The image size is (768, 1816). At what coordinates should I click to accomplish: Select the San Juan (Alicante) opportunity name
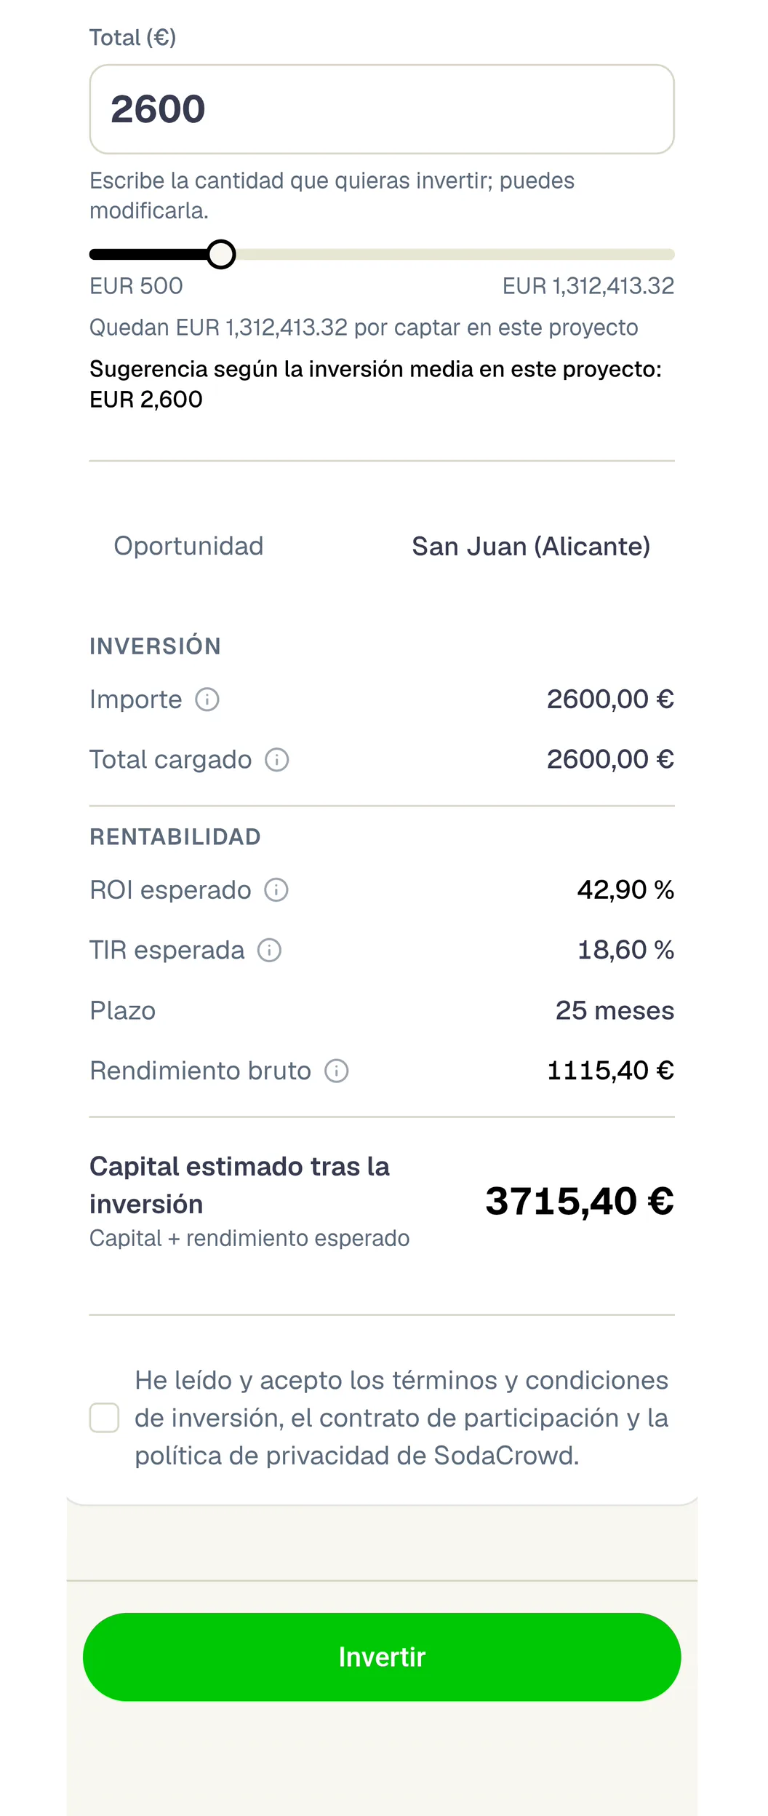coord(531,547)
